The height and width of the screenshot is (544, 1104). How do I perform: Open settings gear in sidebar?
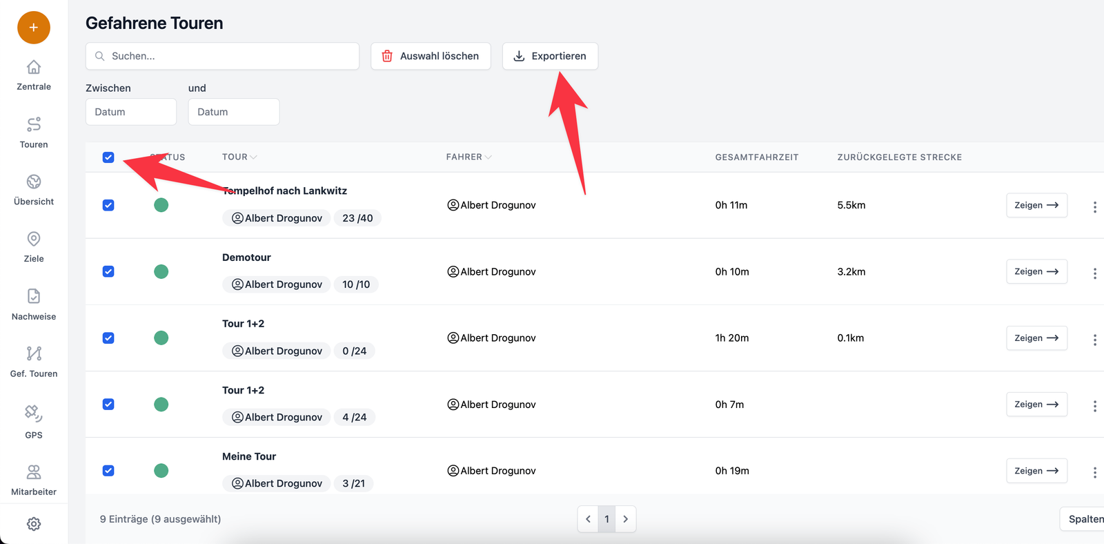pyautogui.click(x=34, y=524)
